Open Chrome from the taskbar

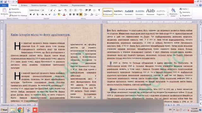coord(20,110)
